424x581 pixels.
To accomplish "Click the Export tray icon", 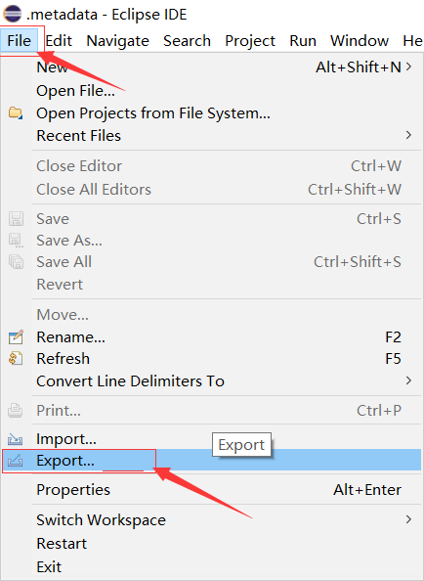I will click(x=16, y=461).
